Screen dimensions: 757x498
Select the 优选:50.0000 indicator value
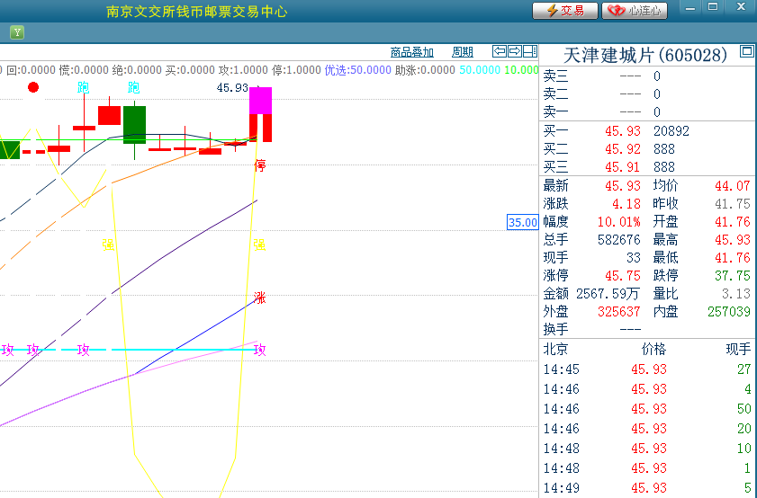357,70
